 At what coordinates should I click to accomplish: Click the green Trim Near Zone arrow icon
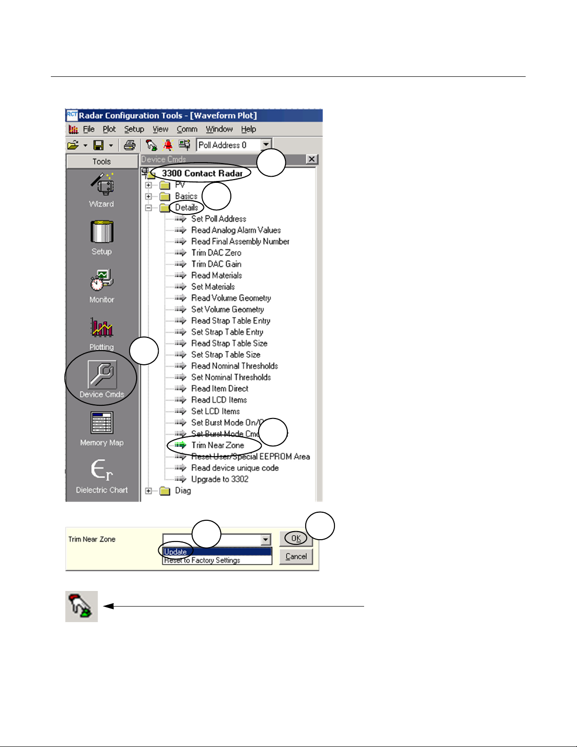(x=180, y=445)
